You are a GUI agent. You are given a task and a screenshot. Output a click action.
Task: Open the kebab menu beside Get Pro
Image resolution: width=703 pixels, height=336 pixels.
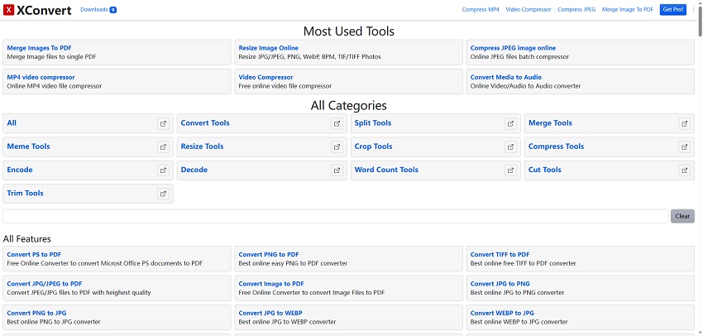click(694, 10)
